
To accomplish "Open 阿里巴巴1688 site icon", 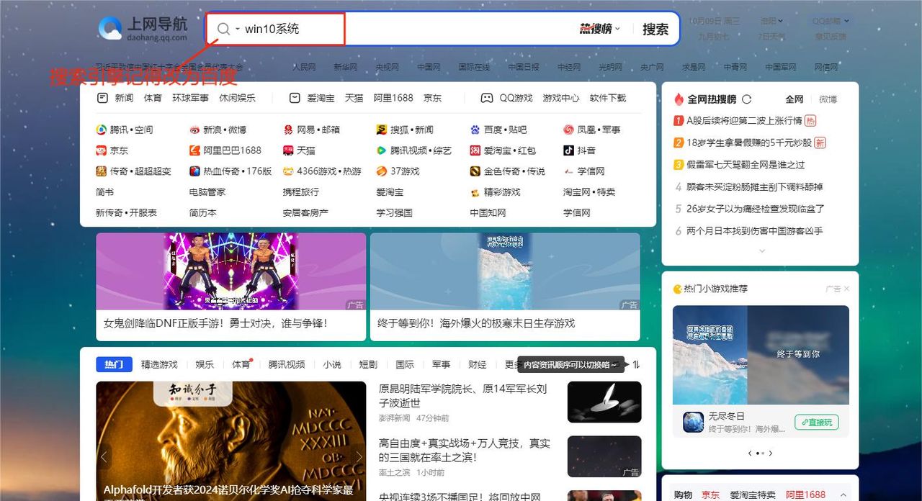I will click(195, 150).
